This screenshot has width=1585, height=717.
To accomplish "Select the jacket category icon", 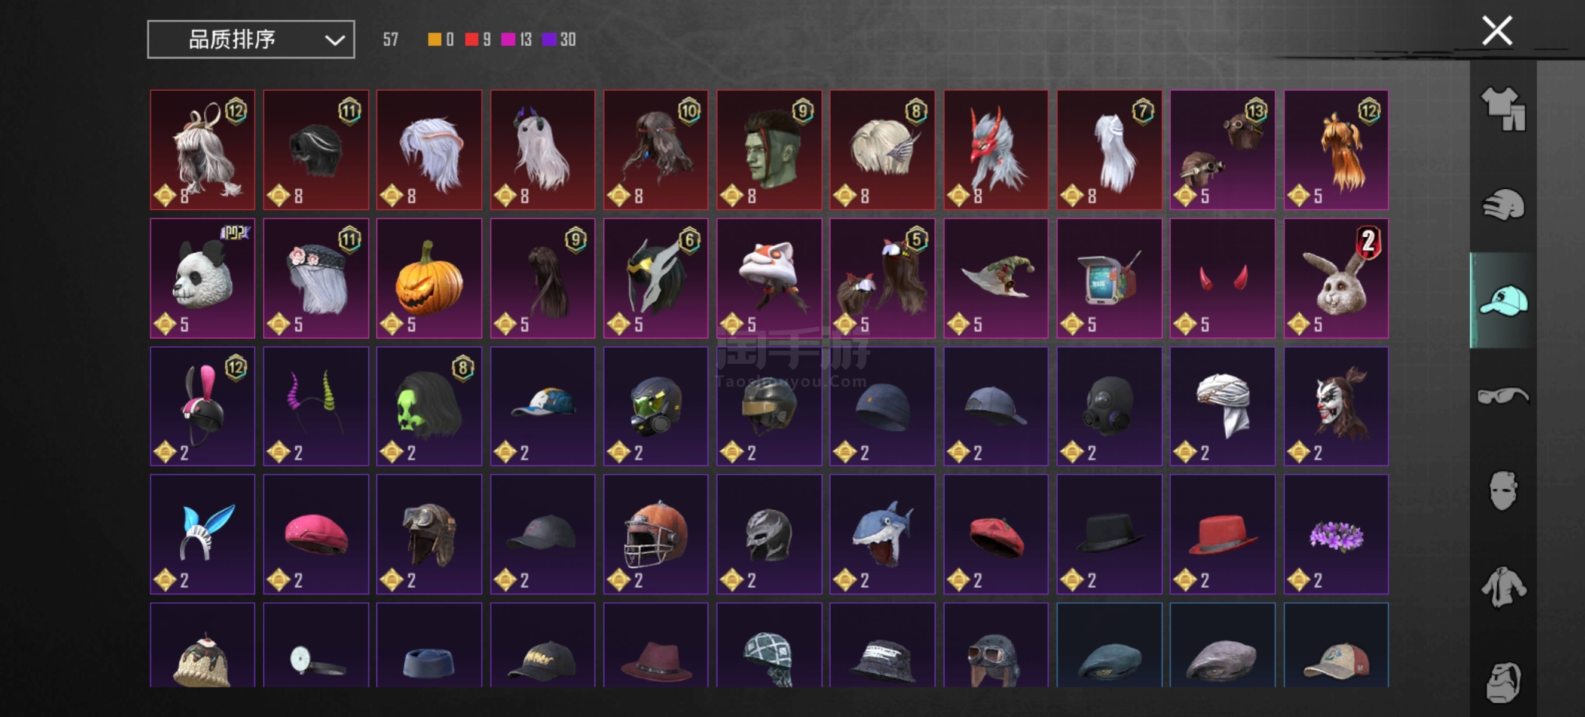I will [x=1503, y=586].
